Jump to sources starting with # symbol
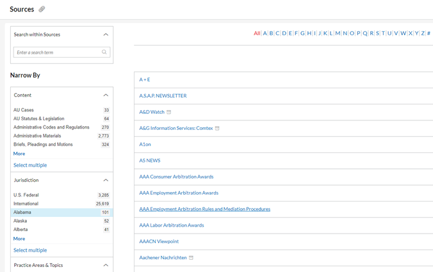 [429, 33]
